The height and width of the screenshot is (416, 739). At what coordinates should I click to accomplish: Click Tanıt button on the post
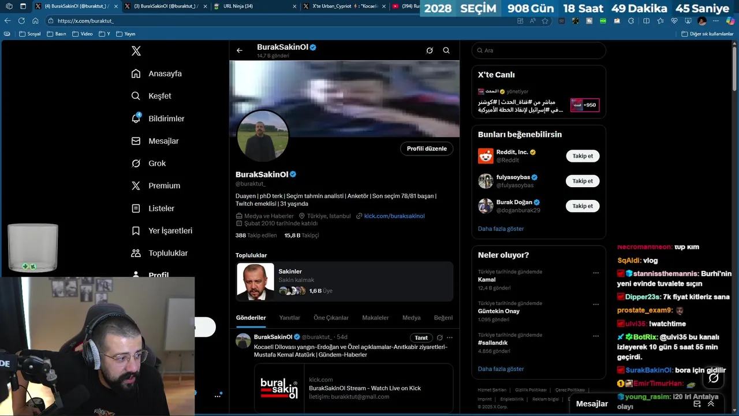[421, 337]
